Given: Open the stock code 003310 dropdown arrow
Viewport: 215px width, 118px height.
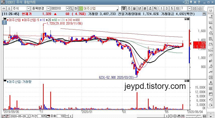Looking at the screenshot, I should [x=67, y=9].
